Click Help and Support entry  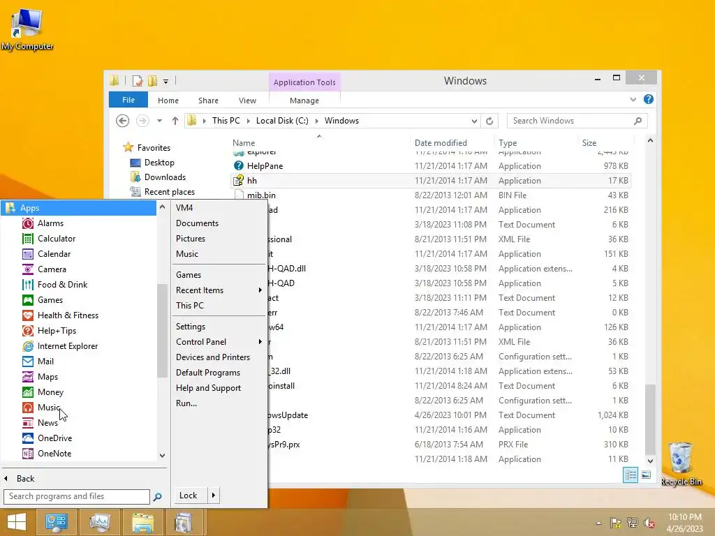[208, 388]
